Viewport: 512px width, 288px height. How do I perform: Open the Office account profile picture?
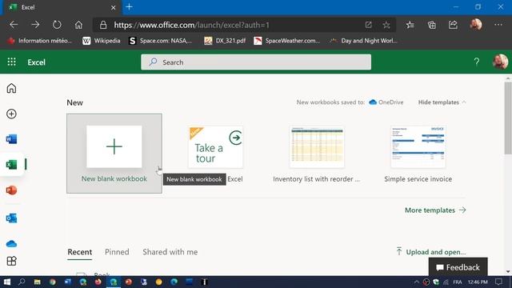[500, 62]
